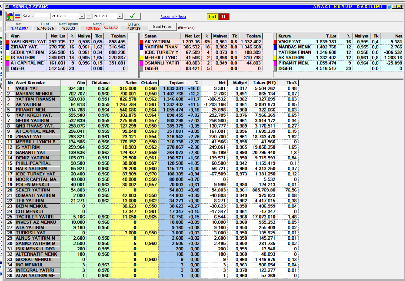Sort main table by Tks% header
Screen dimensions: 405x281
(x=288, y=83)
